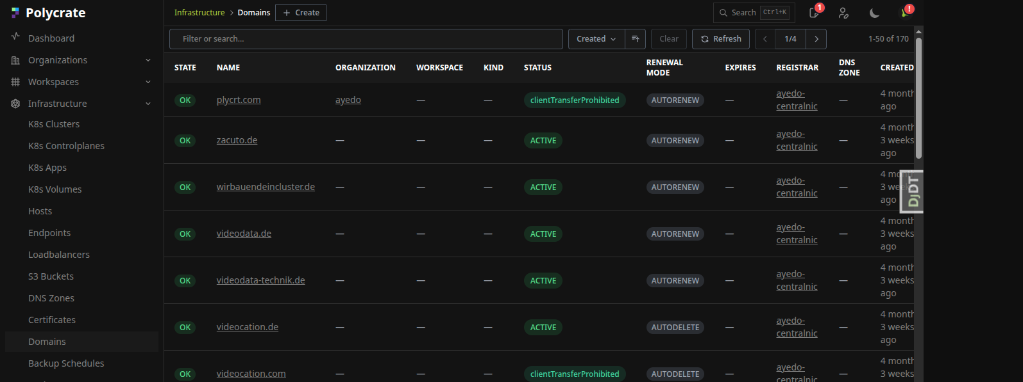
Task: Open K8s Clusters in sidebar
Action: (54, 124)
